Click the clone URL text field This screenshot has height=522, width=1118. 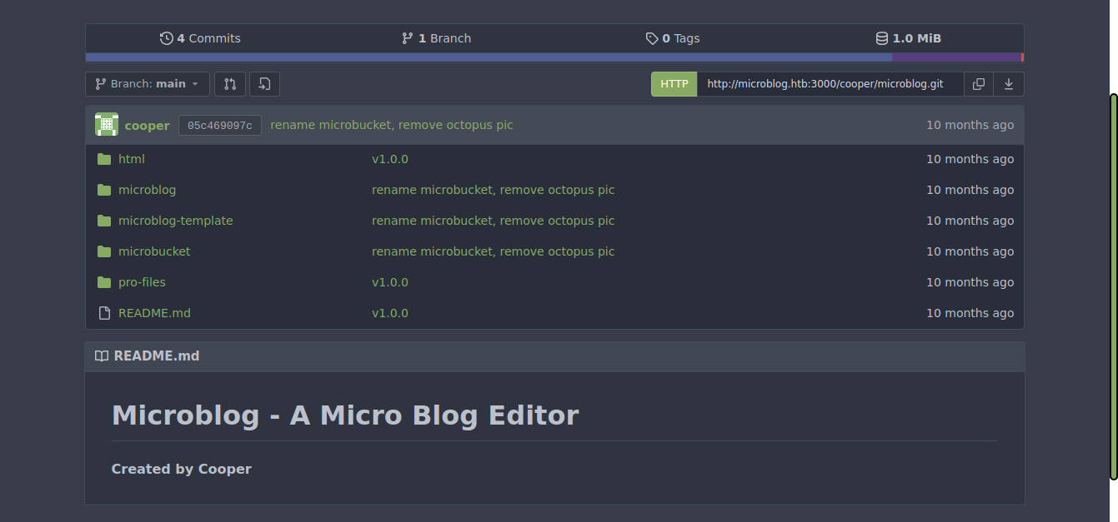[x=830, y=84]
